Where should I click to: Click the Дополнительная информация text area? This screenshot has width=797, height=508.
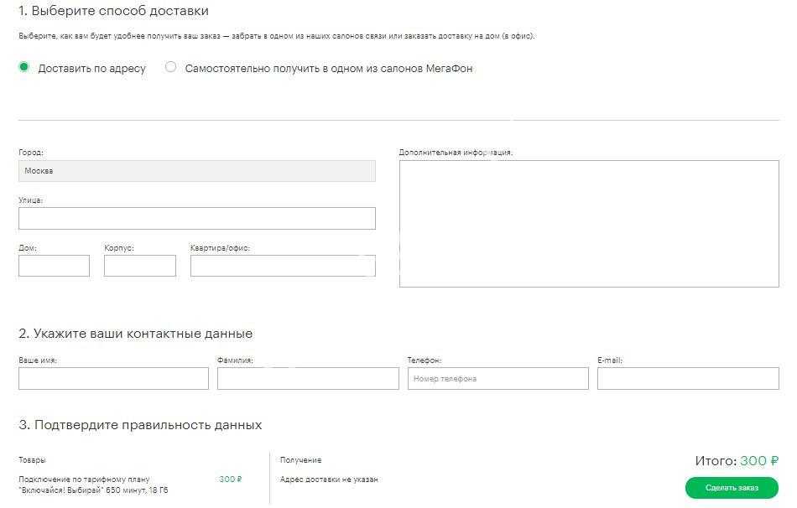tap(589, 224)
